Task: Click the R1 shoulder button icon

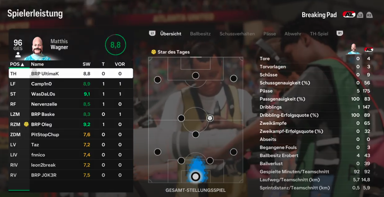Action: point(340,33)
